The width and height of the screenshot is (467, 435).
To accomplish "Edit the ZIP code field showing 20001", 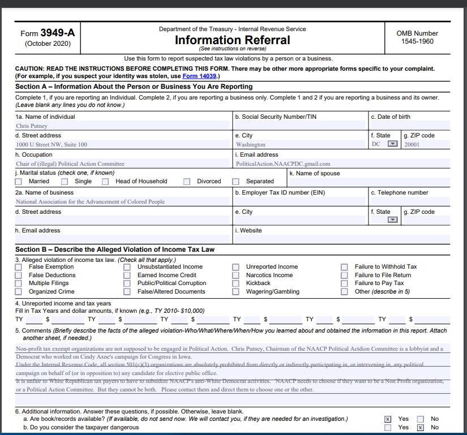I will [x=426, y=144].
